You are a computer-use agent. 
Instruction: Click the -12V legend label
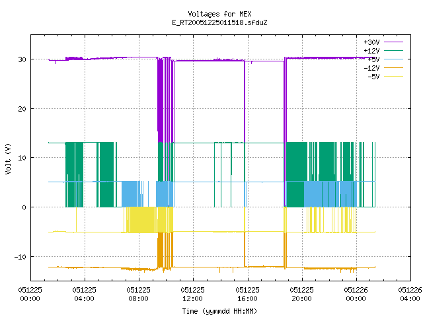tap(371, 68)
